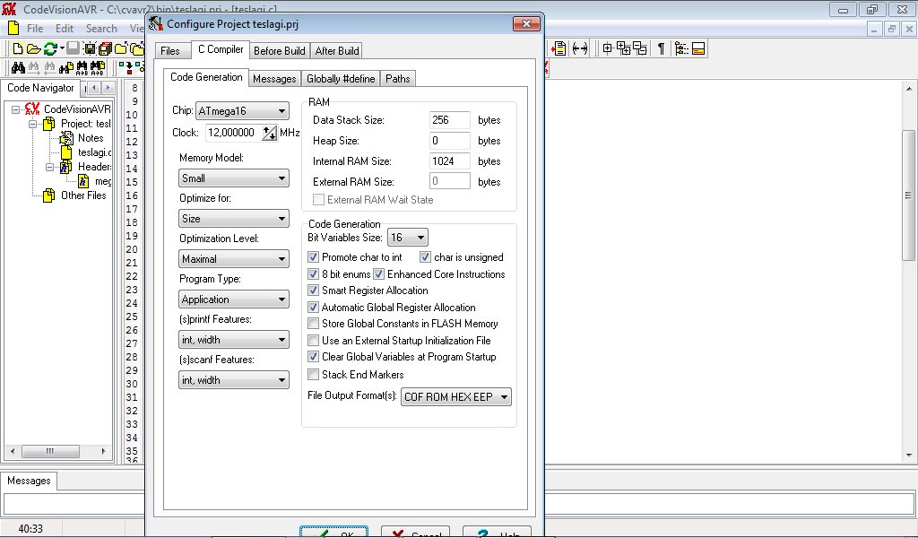The image size is (918, 538).
Task: Disable Smart Register Allocation checkbox
Action: click(x=313, y=291)
